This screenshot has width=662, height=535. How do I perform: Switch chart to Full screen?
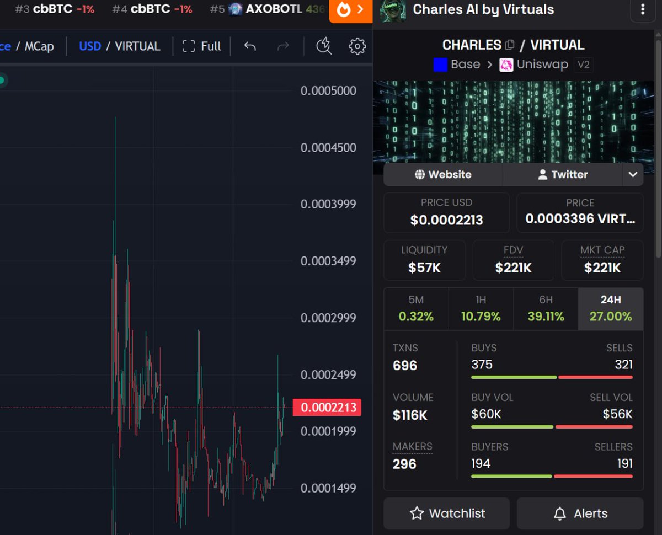[x=202, y=46]
